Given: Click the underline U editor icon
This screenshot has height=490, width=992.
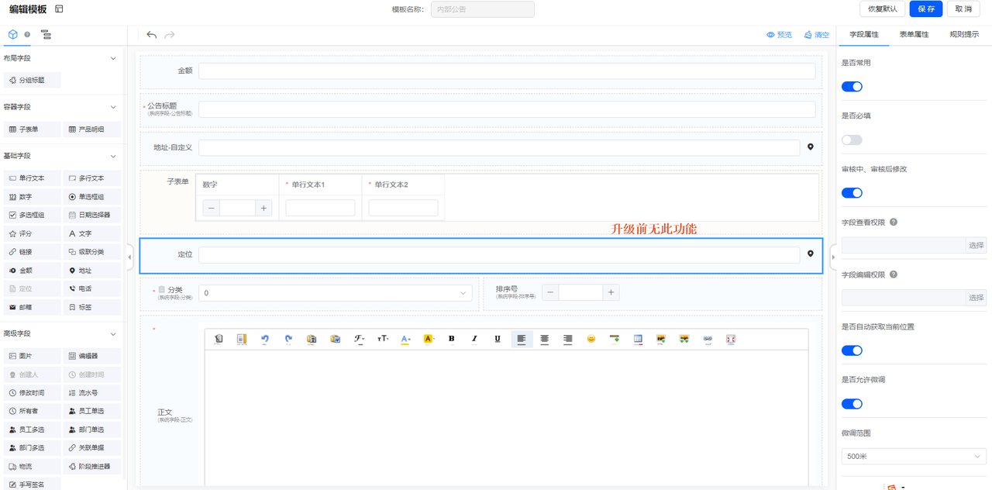Looking at the screenshot, I should (498, 339).
